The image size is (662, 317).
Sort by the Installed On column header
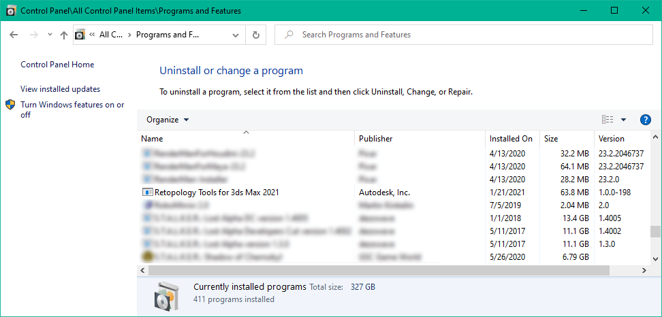click(x=513, y=138)
